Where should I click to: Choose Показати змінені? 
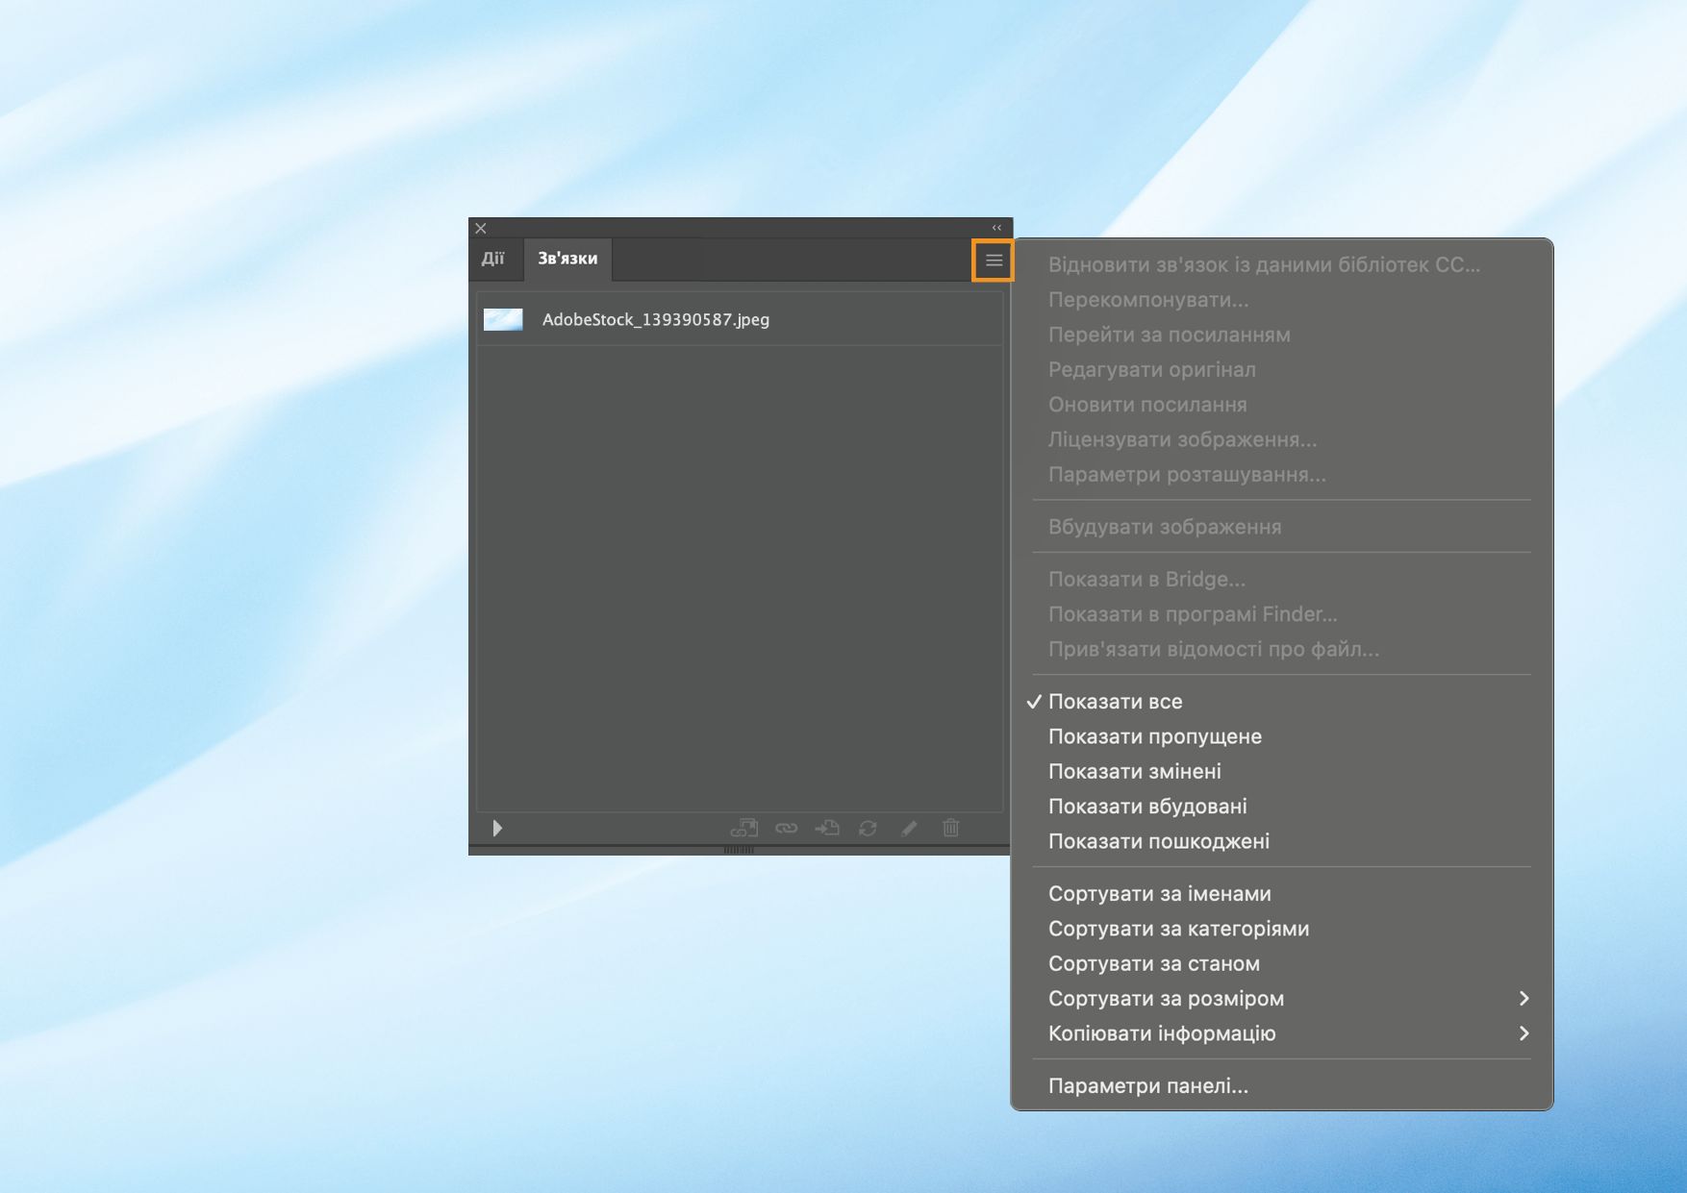pyautogui.click(x=1282, y=771)
